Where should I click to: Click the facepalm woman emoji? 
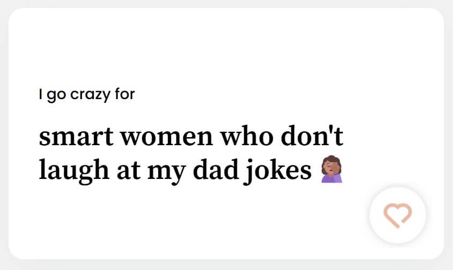(x=332, y=169)
